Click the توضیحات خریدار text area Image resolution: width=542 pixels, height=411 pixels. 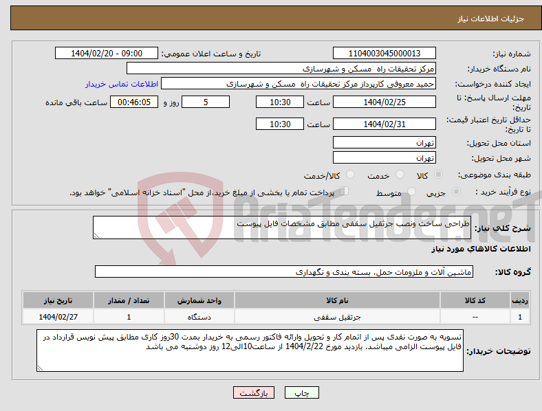tap(250, 351)
